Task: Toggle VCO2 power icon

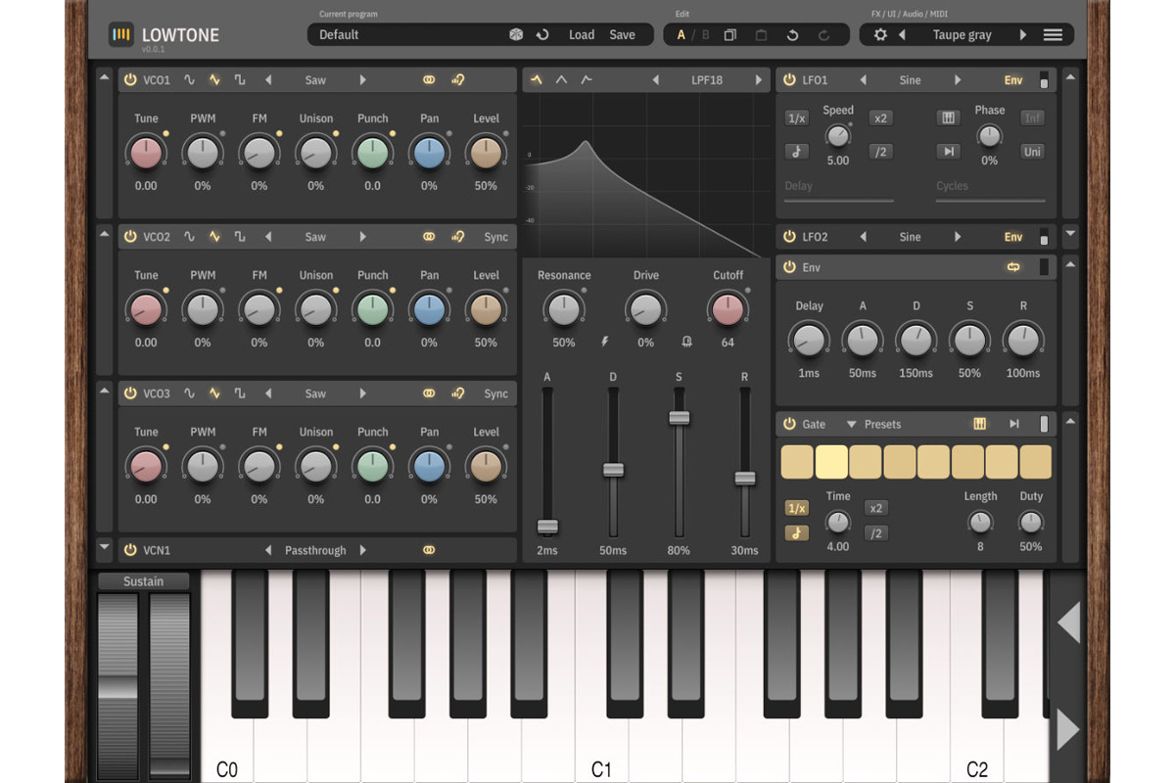Action: coord(130,237)
